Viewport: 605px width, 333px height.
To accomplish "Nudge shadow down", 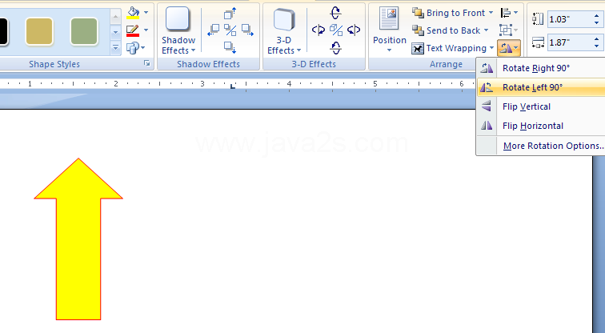I will click(230, 47).
